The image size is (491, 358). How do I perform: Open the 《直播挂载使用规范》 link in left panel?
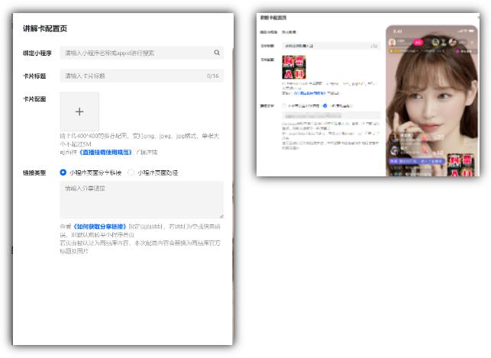point(105,153)
